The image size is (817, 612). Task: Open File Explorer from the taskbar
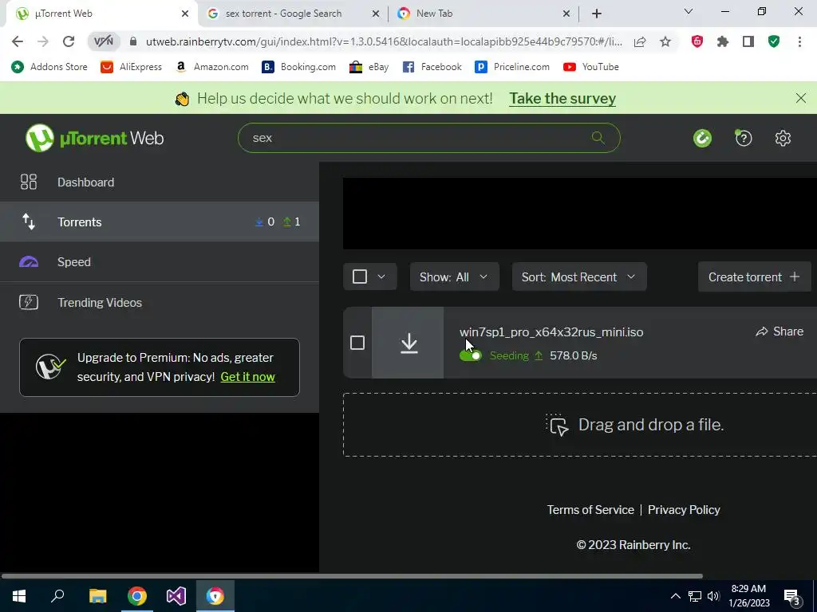click(97, 596)
